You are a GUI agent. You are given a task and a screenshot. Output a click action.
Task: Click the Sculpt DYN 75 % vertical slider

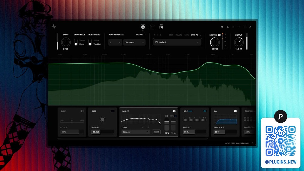173,124
